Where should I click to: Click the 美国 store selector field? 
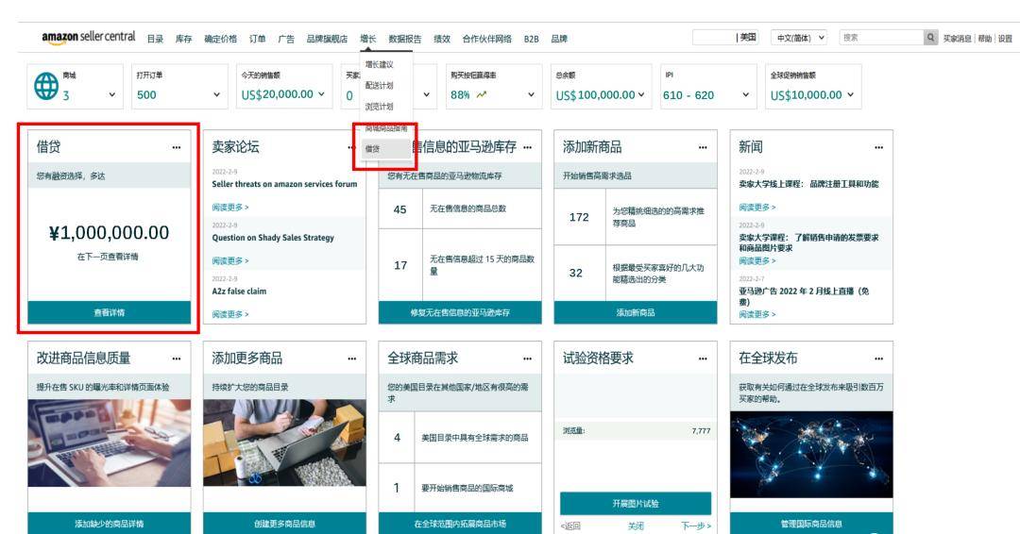click(725, 38)
